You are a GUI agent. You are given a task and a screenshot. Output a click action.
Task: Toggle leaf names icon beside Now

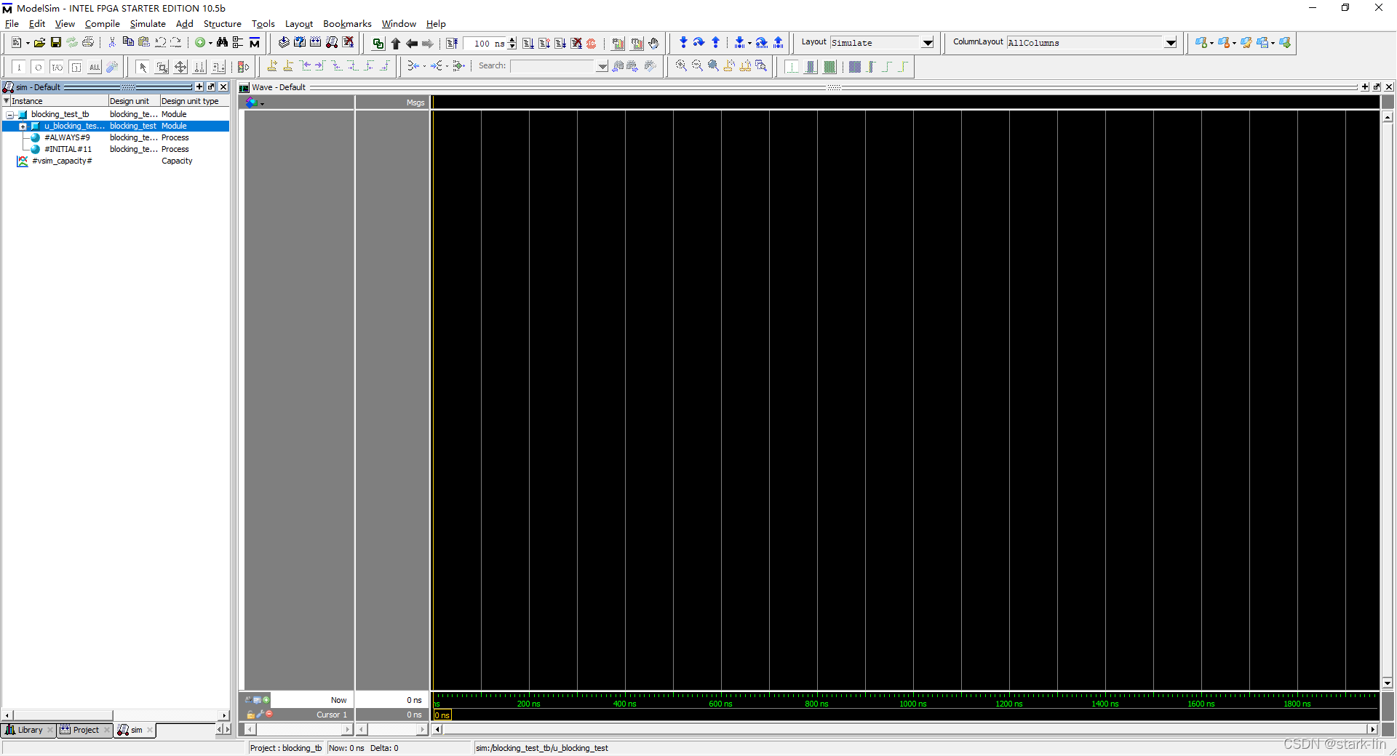pyautogui.click(x=249, y=700)
